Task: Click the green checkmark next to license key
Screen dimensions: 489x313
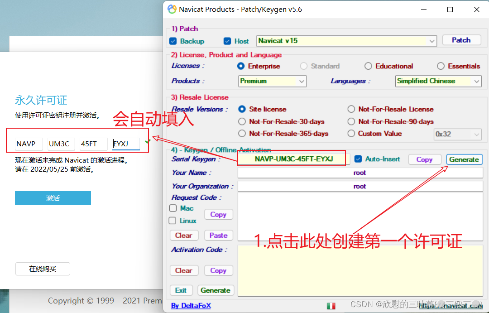Action: (148, 141)
